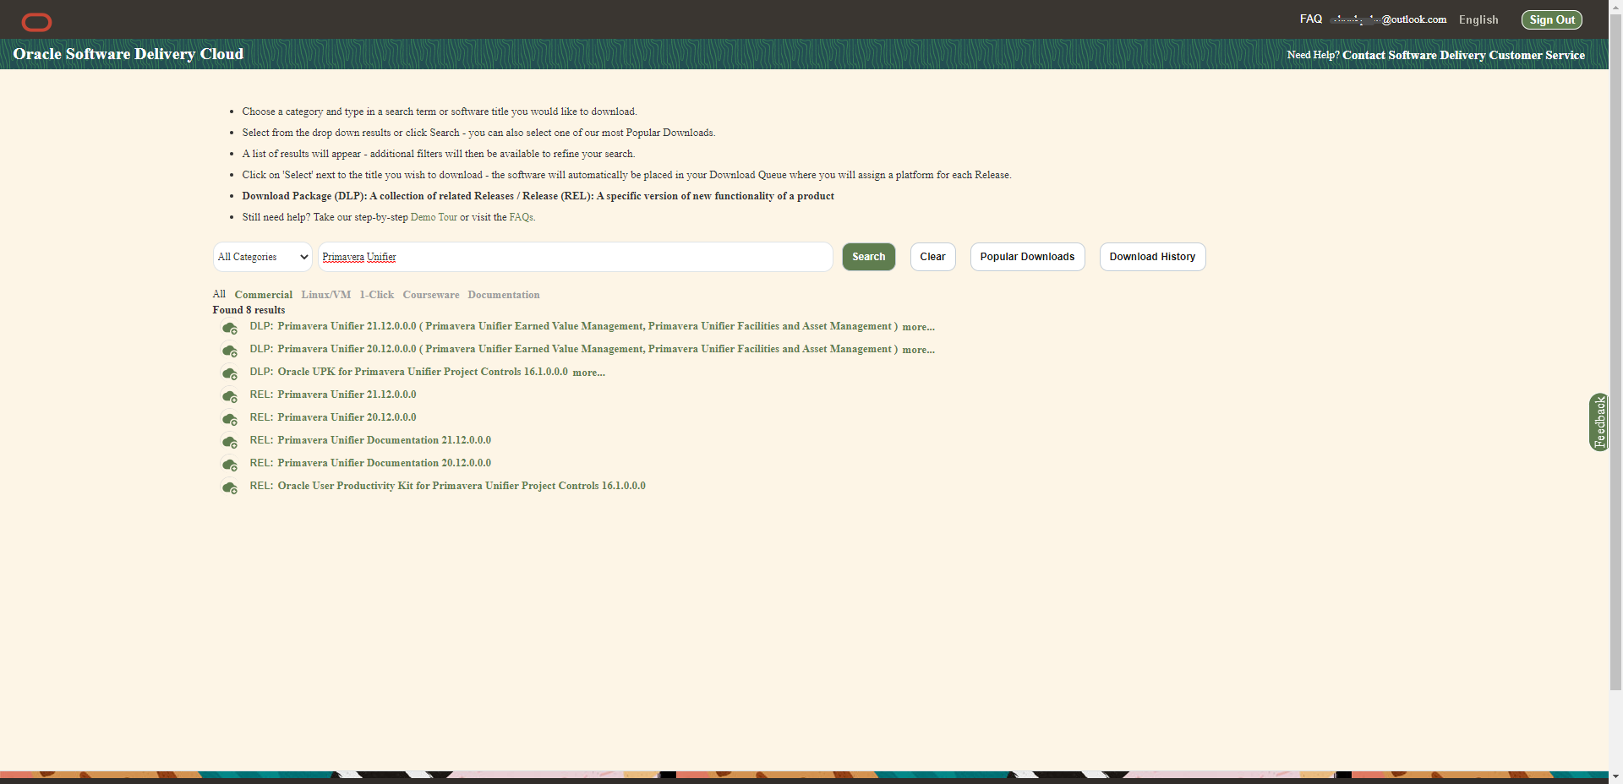Open Popular Downloads
This screenshot has width=1623, height=784.
pyautogui.click(x=1027, y=257)
